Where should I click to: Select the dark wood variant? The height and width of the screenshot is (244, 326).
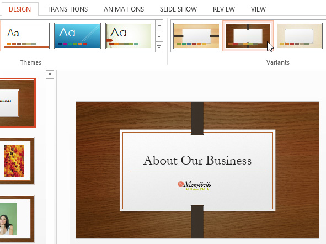point(248,36)
